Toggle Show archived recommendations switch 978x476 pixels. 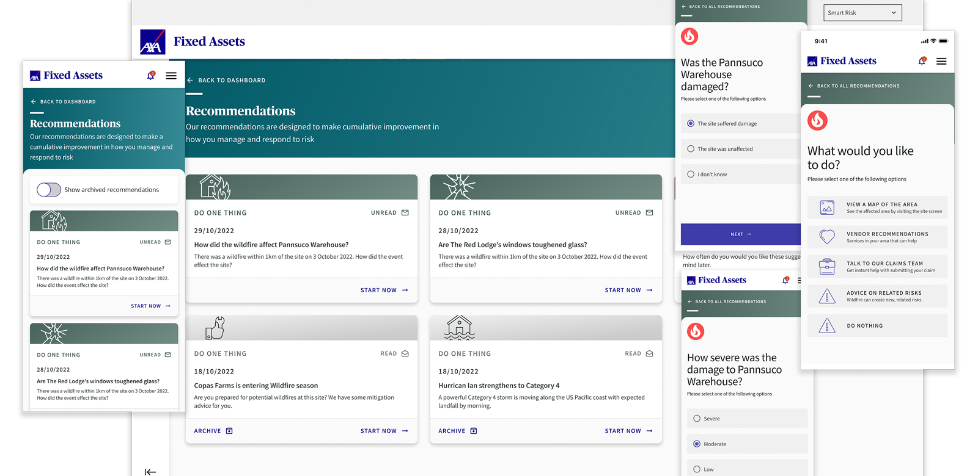[x=49, y=190]
